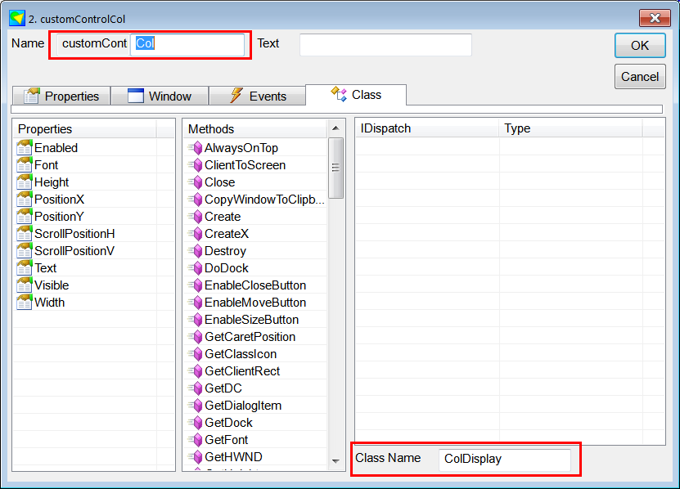Select the Width property name
Viewport: 680px width, 489px height.
(49, 303)
